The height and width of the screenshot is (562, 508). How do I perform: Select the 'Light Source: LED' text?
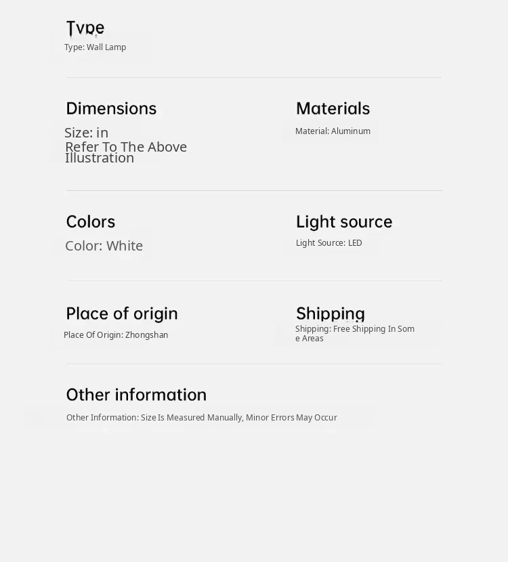[329, 243]
